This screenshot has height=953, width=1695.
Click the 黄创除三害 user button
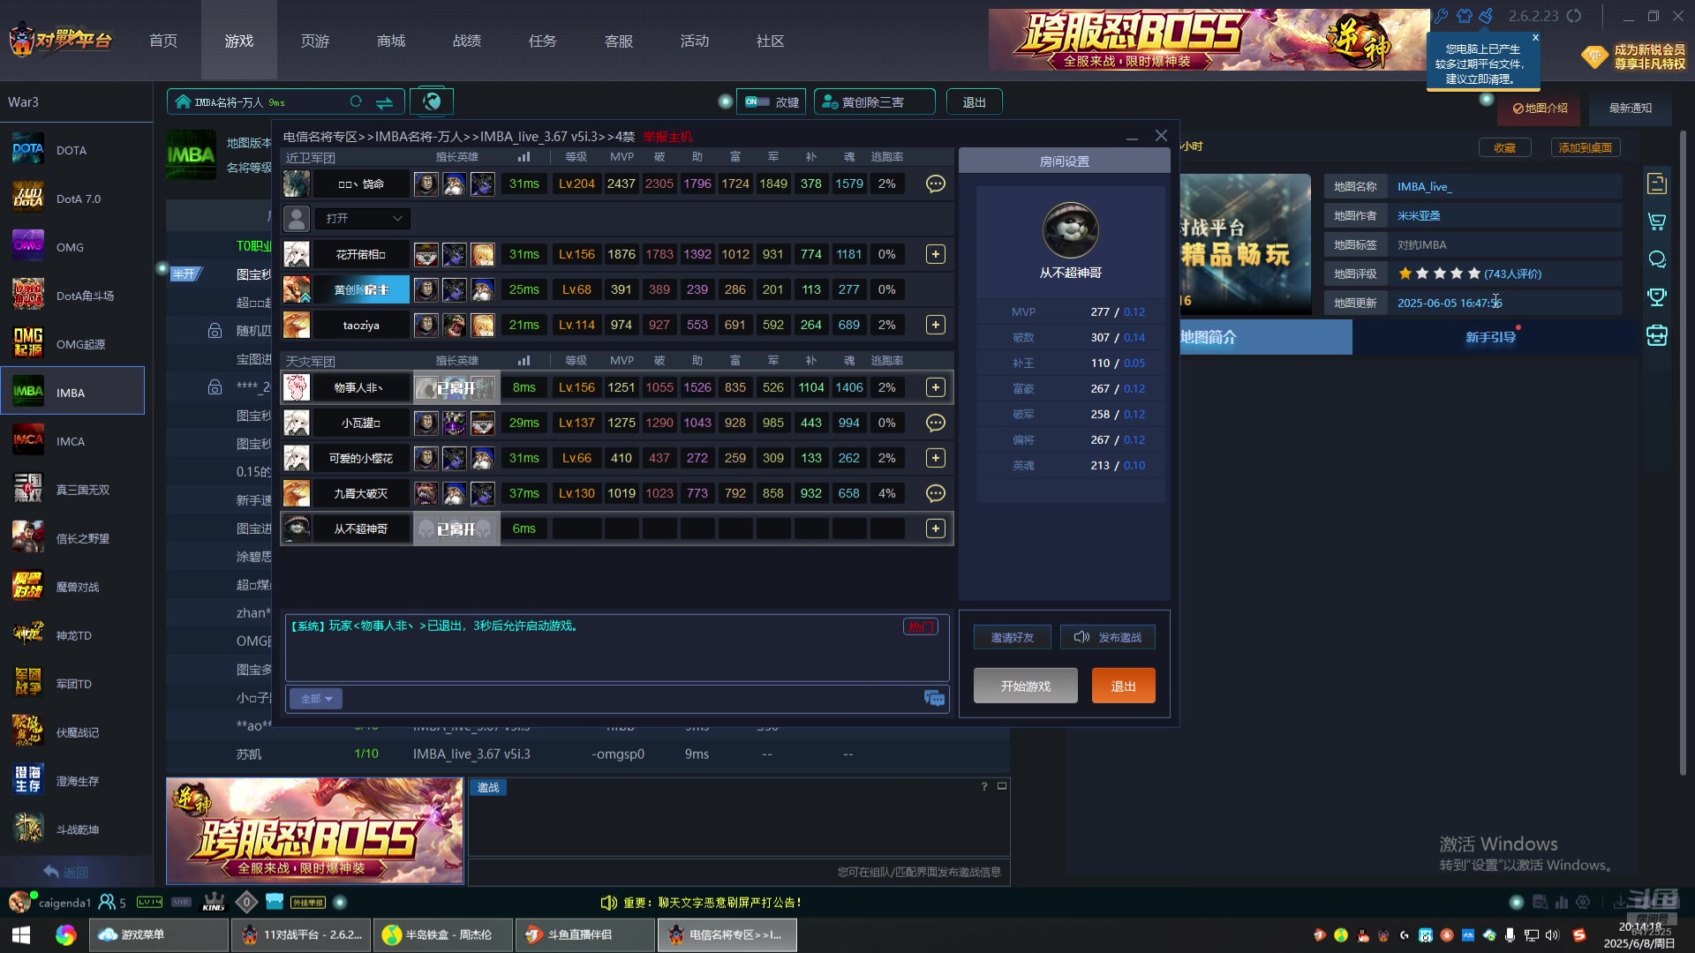(x=874, y=101)
